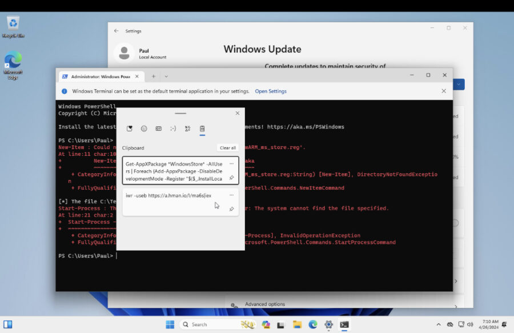This screenshot has width=514, height=333.
Task: Open the recently used favorites icon
Action: coord(130,129)
